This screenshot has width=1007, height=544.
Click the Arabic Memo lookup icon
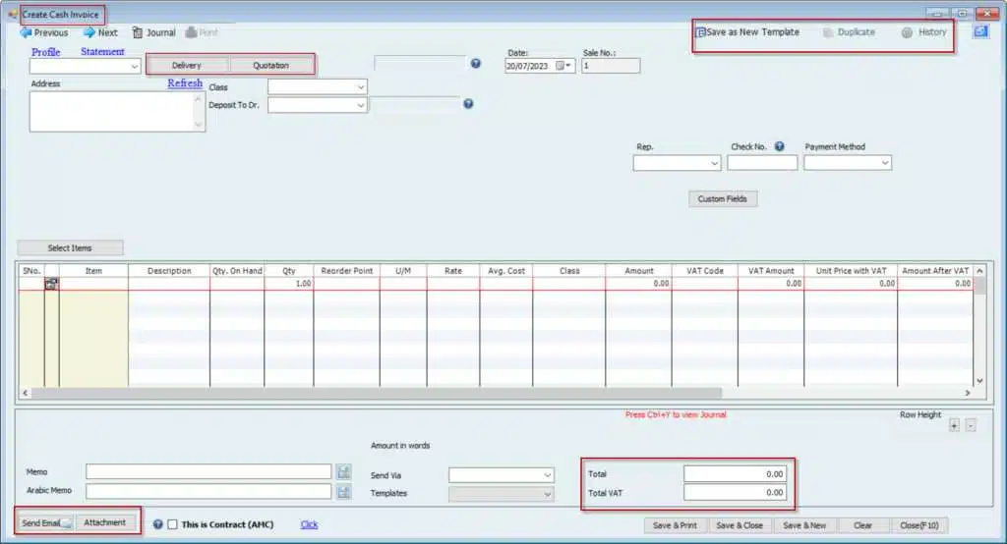coord(343,491)
